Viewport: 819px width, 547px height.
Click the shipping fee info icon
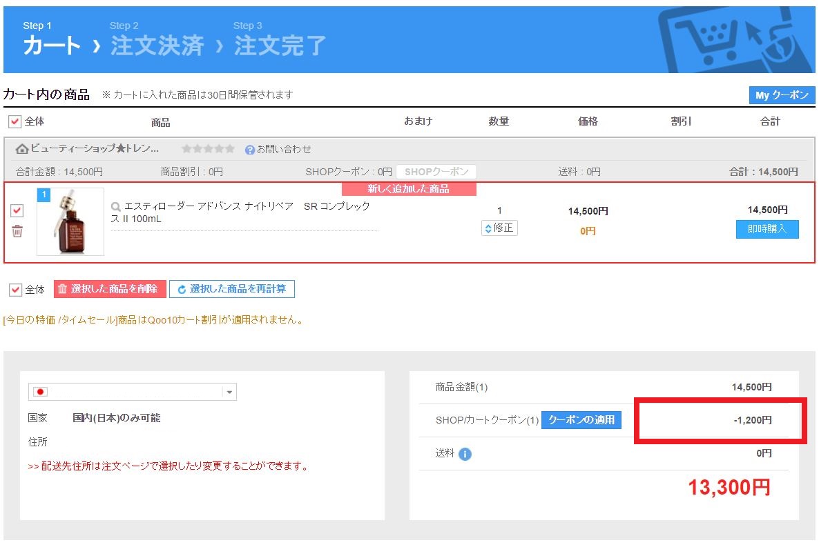465,454
